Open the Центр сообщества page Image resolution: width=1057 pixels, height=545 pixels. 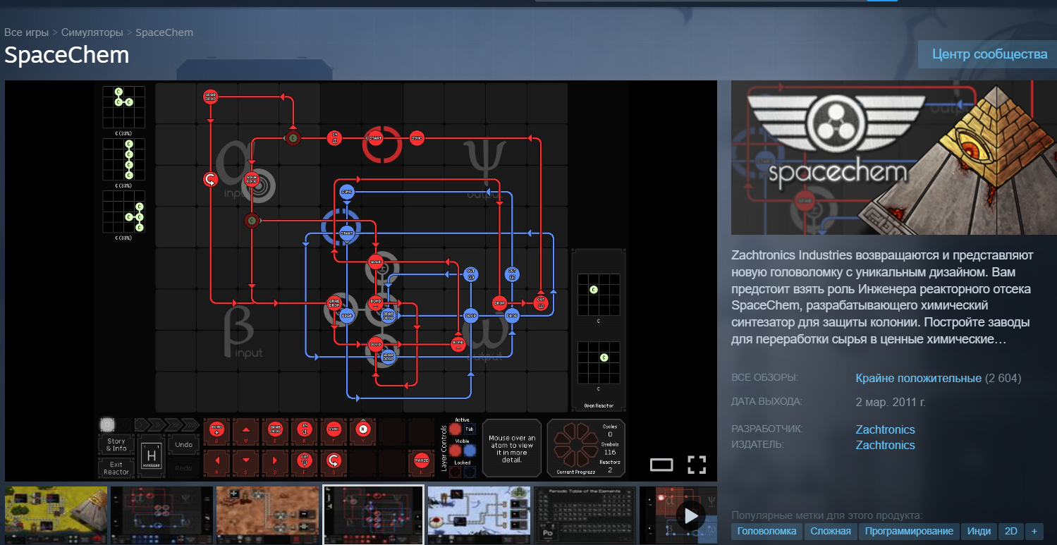[989, 54]
